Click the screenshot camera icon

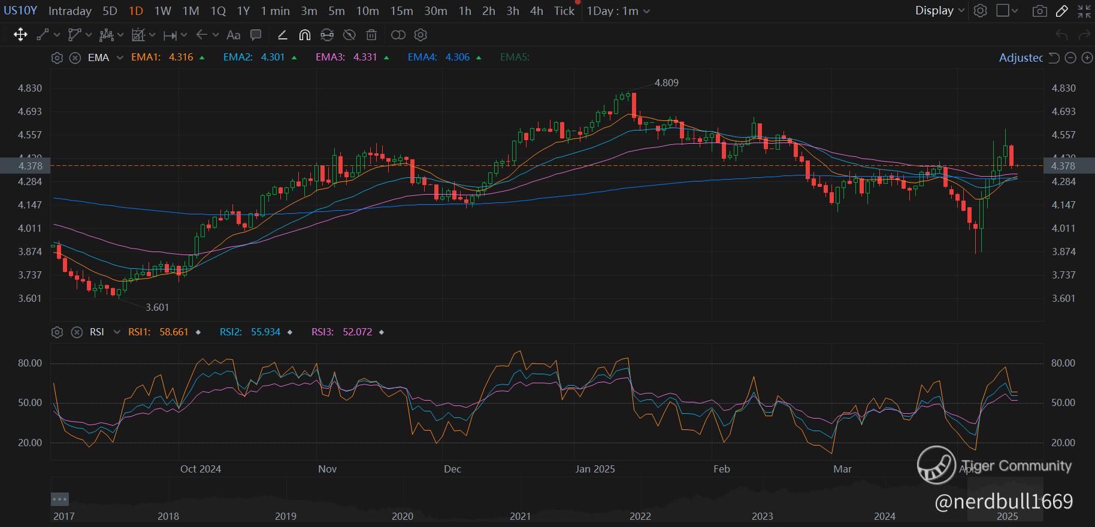1040,11
